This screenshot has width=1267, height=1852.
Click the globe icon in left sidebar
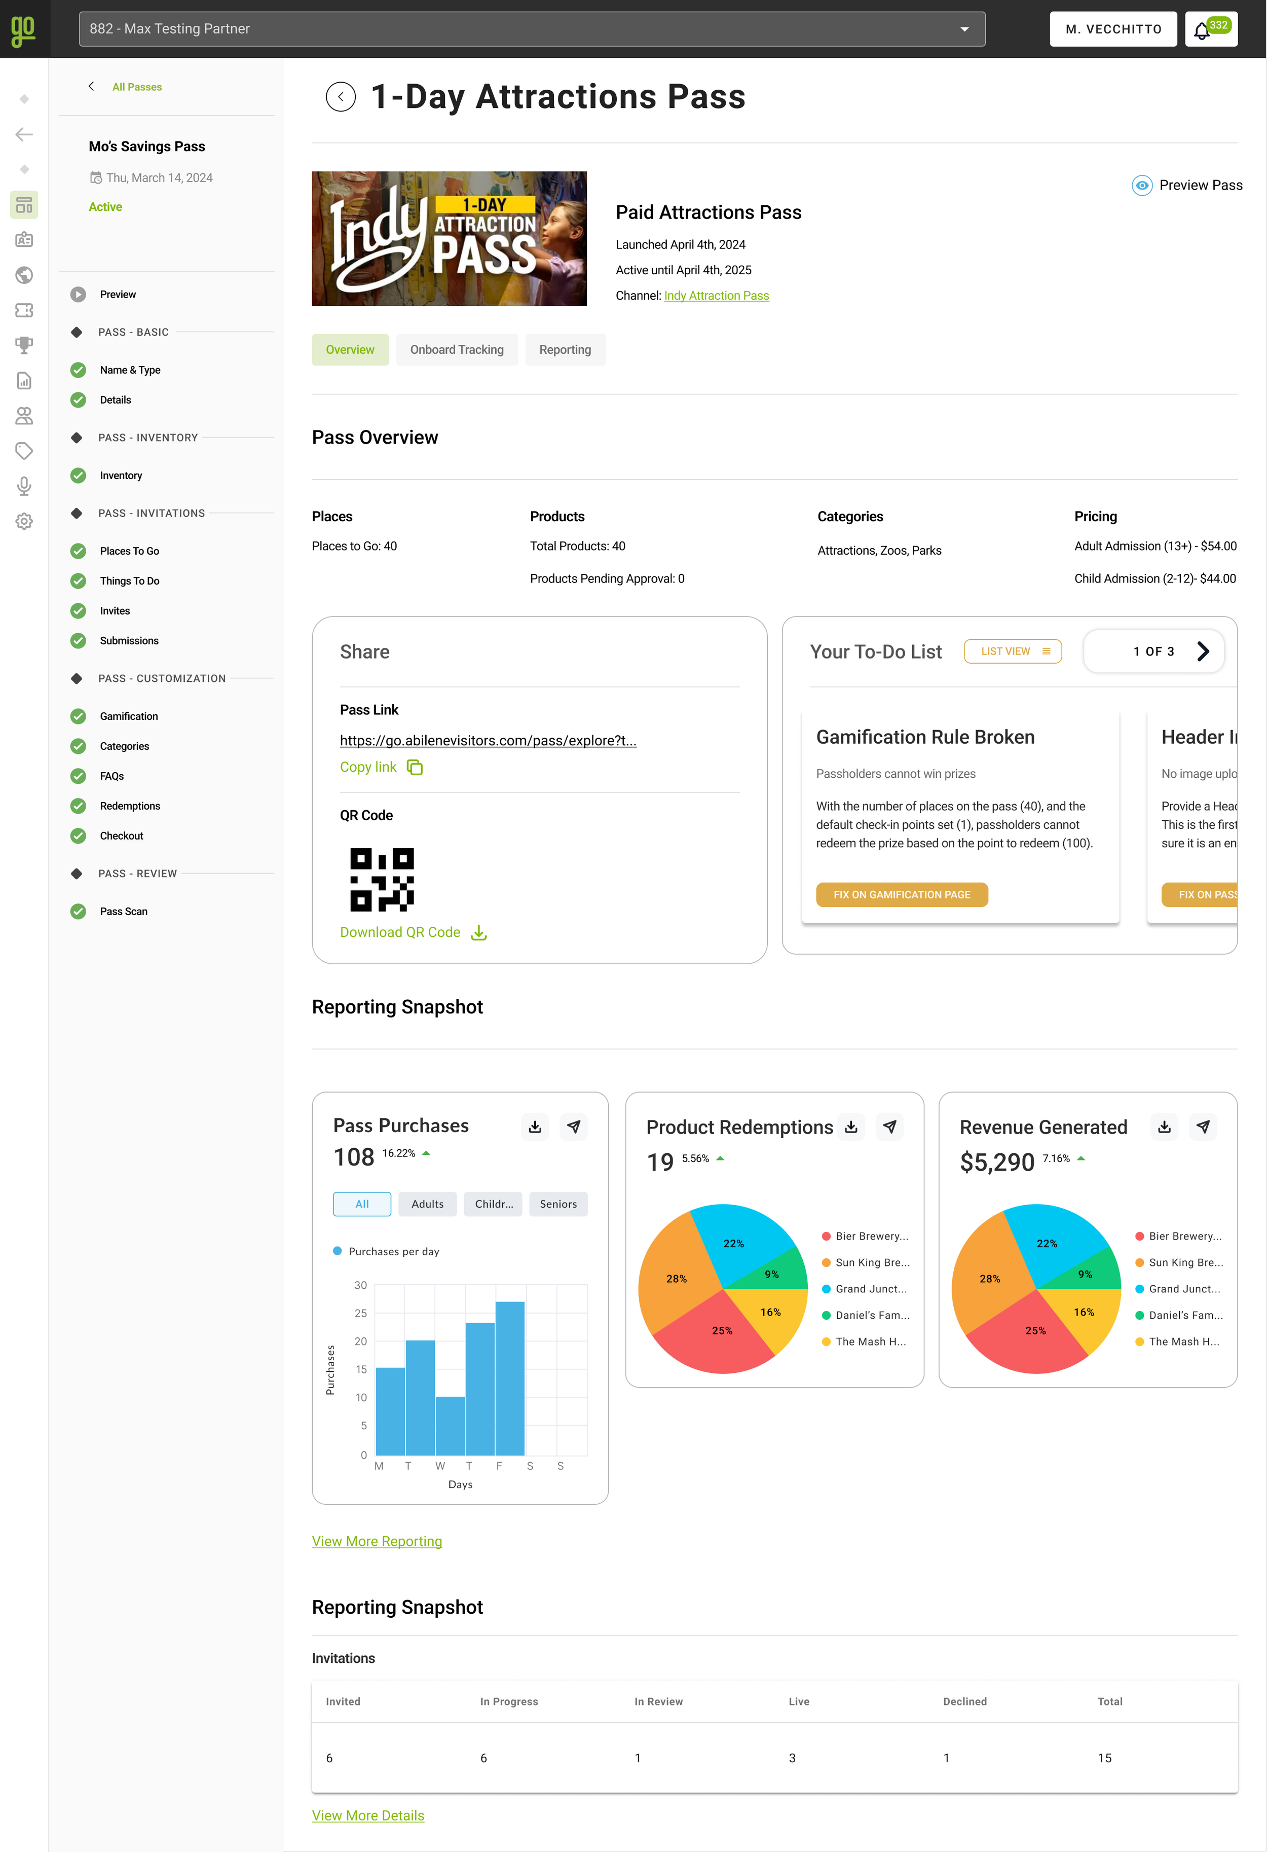click(x=24, y=275)
